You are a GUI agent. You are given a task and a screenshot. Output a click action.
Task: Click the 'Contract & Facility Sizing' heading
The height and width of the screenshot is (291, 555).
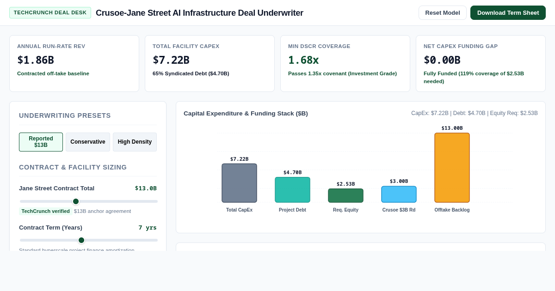[x=73, y=167]
